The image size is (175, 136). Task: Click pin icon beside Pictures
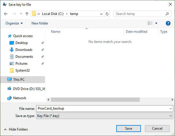pyautogui.click(x=42, y=64)
